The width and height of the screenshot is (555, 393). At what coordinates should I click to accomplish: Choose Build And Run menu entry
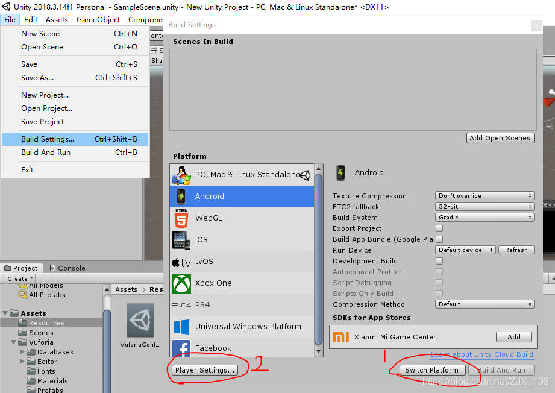75,152
